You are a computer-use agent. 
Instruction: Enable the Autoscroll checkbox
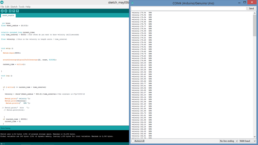pyautogui.click(x=133, y=141)
